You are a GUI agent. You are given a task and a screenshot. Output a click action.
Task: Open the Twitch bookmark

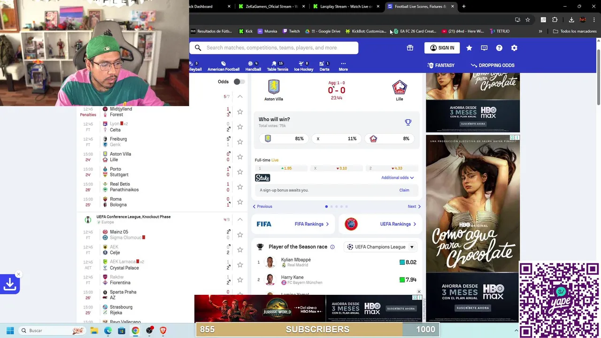(291, 31)
